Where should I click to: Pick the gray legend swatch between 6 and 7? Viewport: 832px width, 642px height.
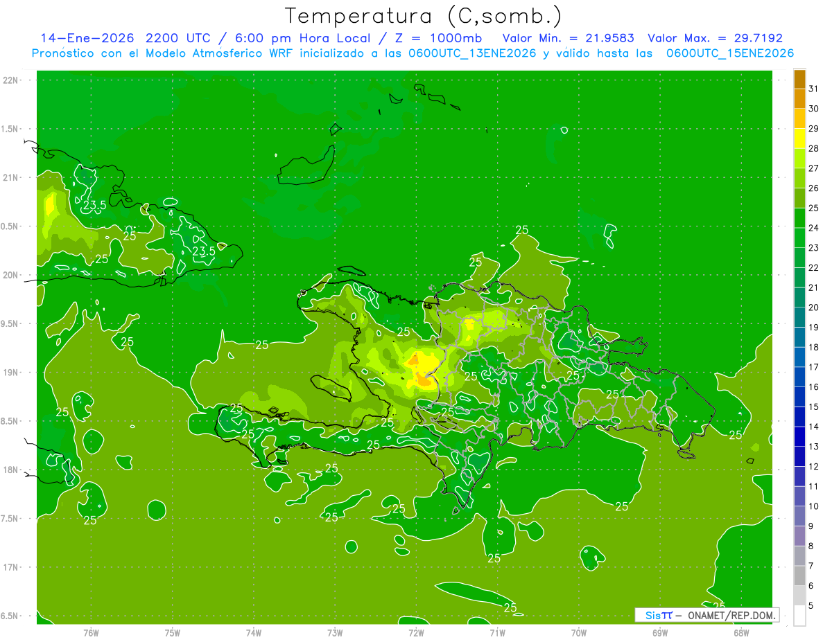coord(799,576)
